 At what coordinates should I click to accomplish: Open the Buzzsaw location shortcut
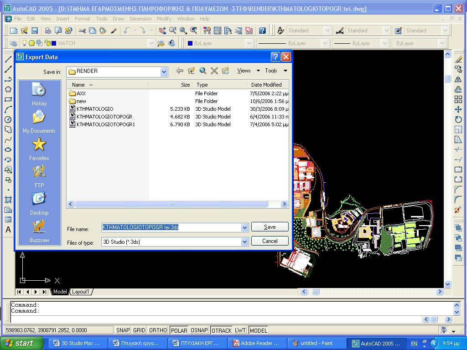(39, 231)
